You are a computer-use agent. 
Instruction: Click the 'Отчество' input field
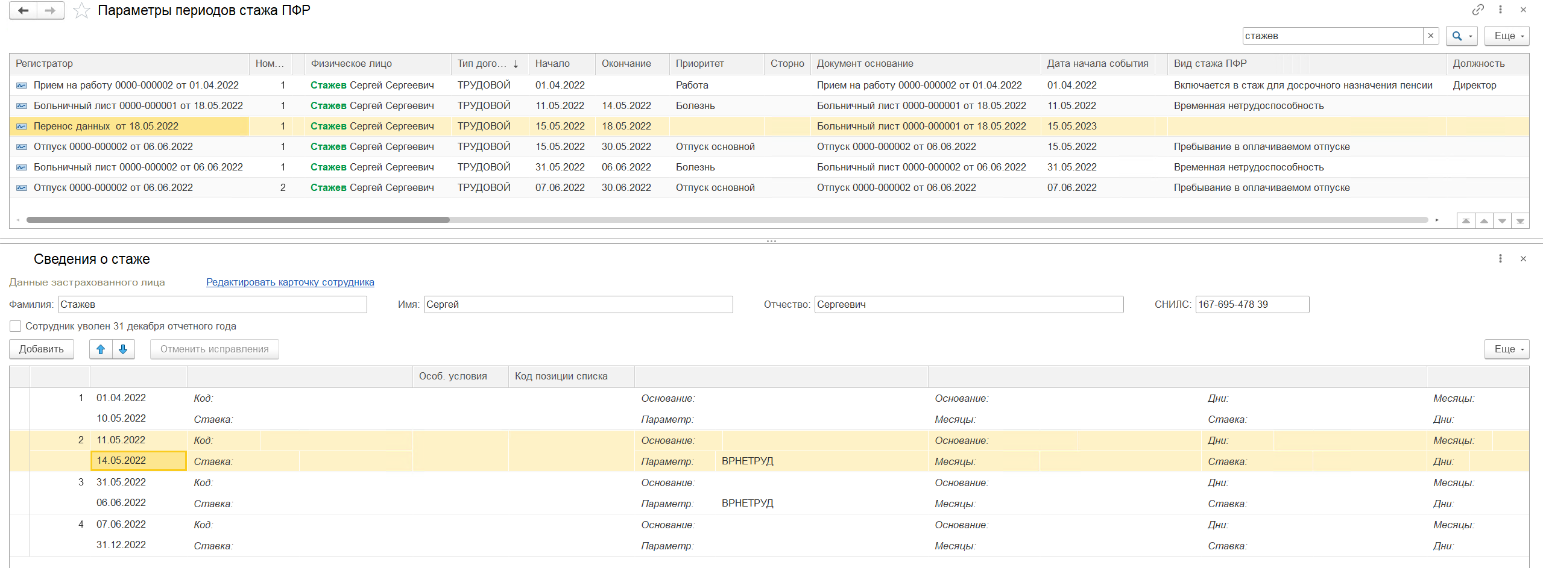(x=969, y=304)
